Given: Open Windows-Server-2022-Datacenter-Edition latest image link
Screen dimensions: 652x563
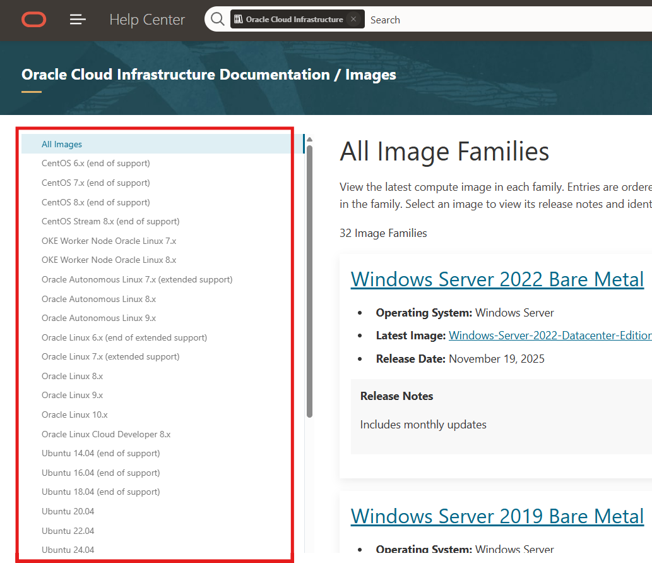Looking at the screenshot, I should pyautogui.click(x=550, y=336).
